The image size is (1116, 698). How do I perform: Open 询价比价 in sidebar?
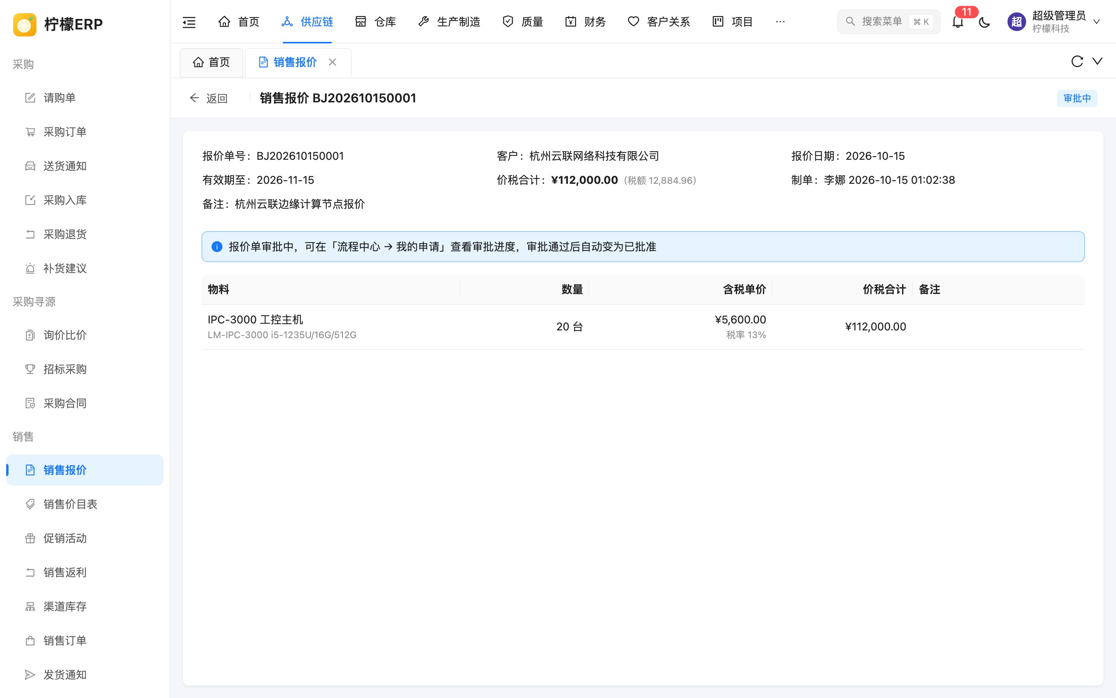click(x=85, y=335)
